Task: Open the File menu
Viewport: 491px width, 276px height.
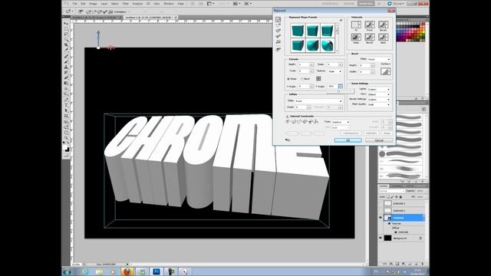Action: click(x=75, y=4)
